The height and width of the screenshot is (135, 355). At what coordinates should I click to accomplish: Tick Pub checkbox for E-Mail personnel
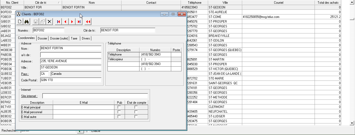tap(119, 112)
